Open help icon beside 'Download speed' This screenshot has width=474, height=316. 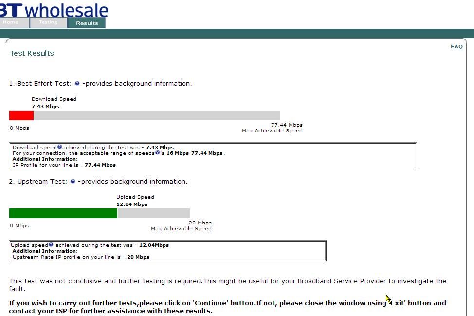pyautogui.click(x=59, y=147)
